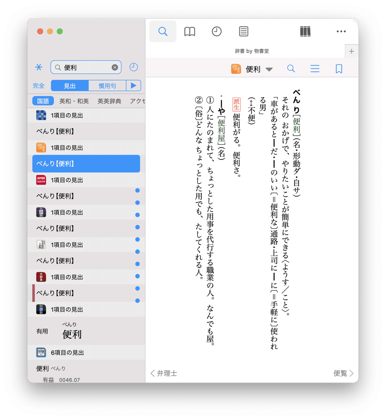Open search history clock beside search field
Image resolution: width=386 pixels, height=419 pixels.
(x=133, y=67)
